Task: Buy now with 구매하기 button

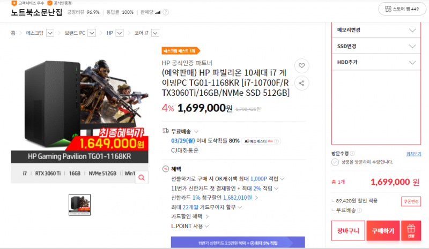Action: pyautogui.click(x=383, y=231)
